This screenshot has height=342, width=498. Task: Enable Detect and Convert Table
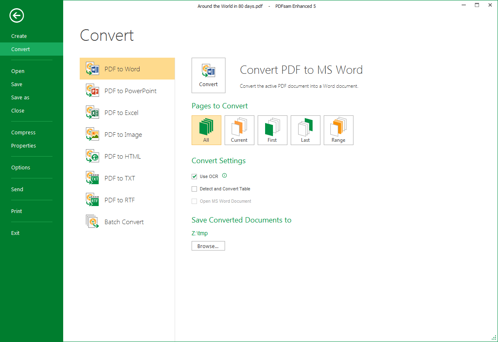194,189
